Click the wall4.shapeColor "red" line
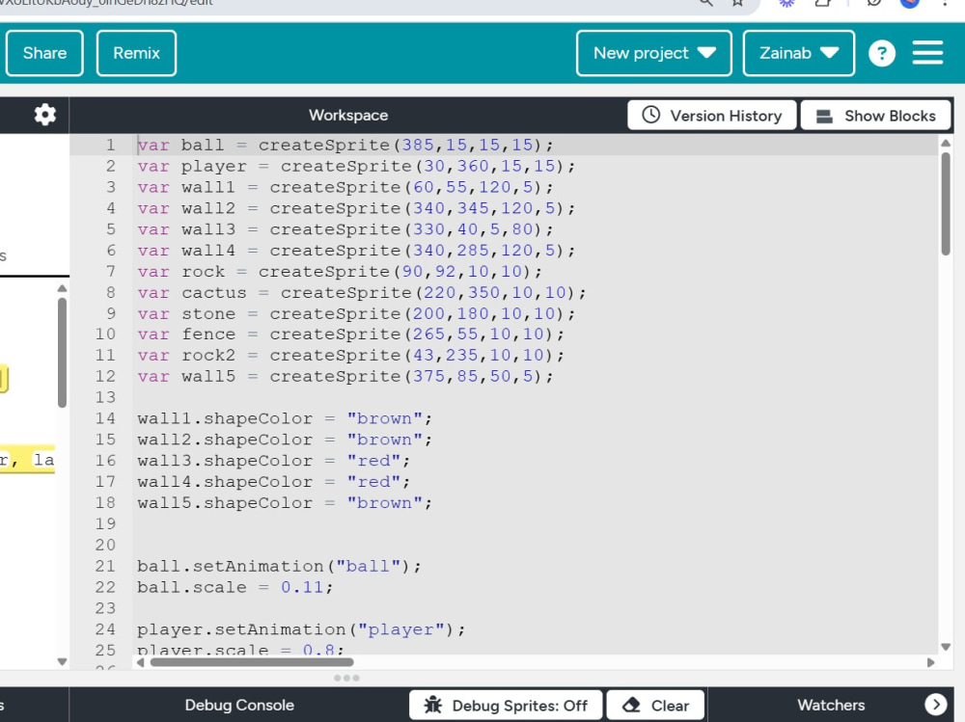 pos(274,482)
